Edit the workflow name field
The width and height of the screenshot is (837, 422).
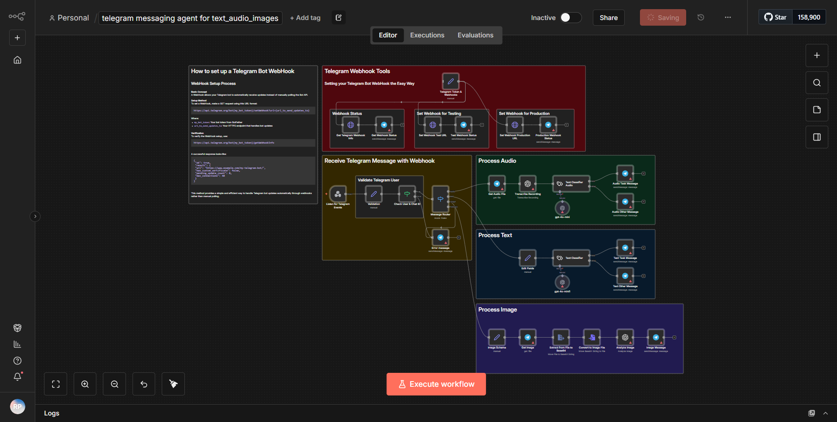tap(190, 18)
